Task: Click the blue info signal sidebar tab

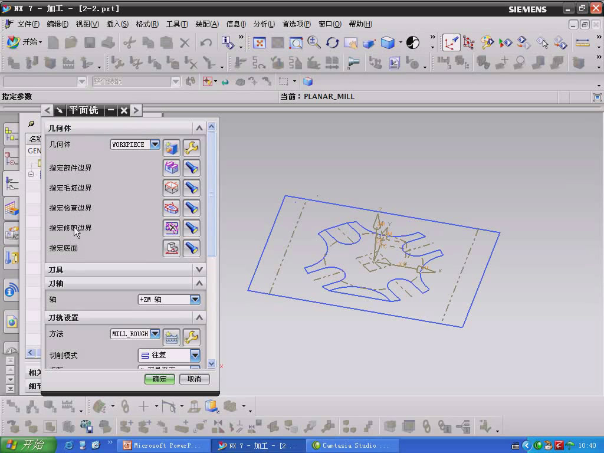Action: pyautogui.click(x=11, y=290)
